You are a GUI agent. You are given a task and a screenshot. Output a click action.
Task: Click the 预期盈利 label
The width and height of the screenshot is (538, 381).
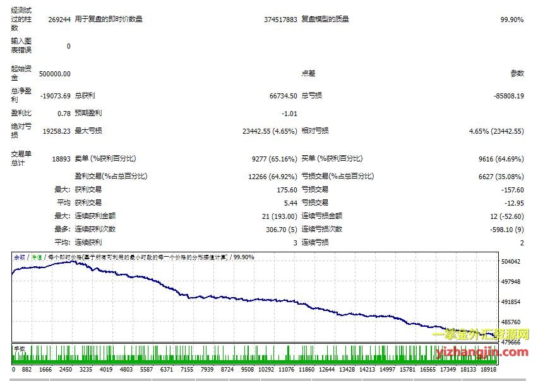(88, 113)
